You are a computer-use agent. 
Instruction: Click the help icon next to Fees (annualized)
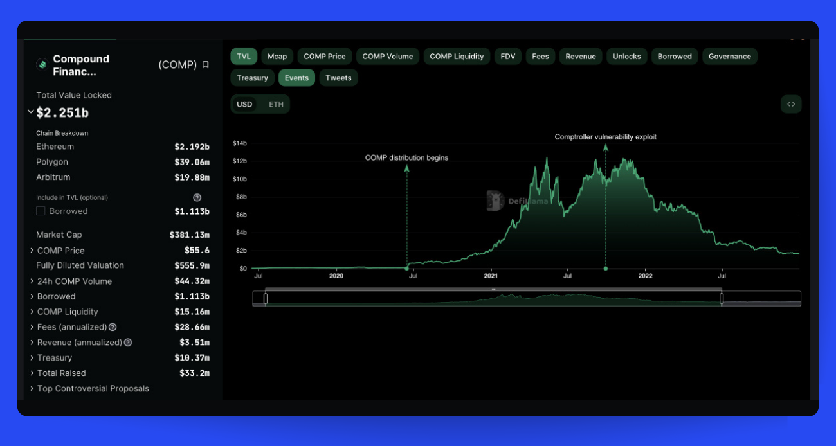point(113,327)
